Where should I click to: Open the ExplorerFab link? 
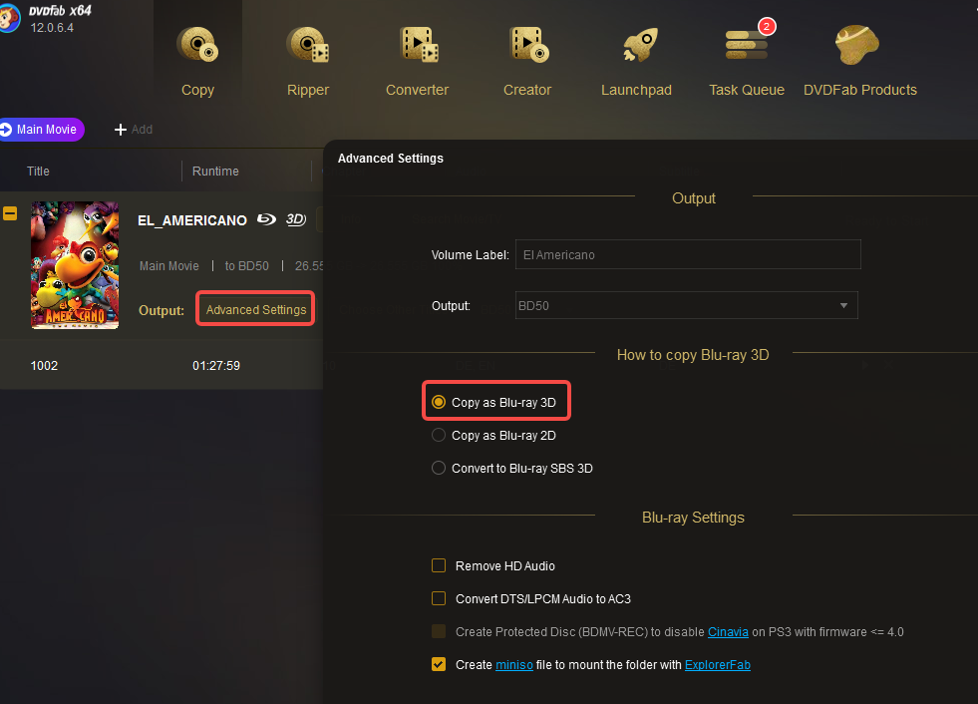717,665
